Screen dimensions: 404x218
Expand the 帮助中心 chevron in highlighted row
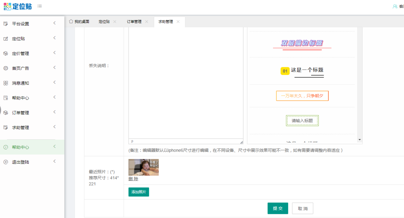(x=54, y=146)
